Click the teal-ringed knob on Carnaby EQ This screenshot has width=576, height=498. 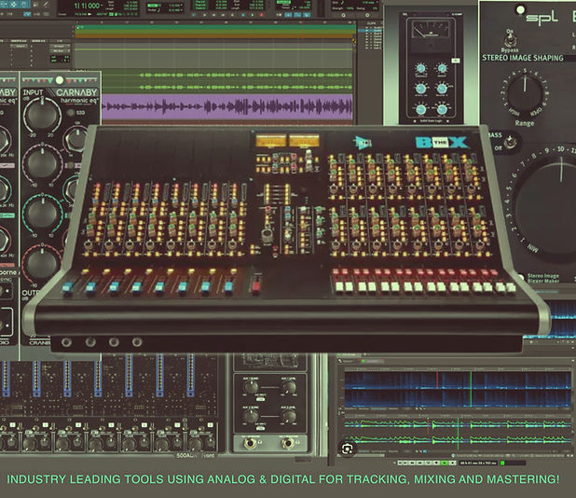click(x=42, y=214)
